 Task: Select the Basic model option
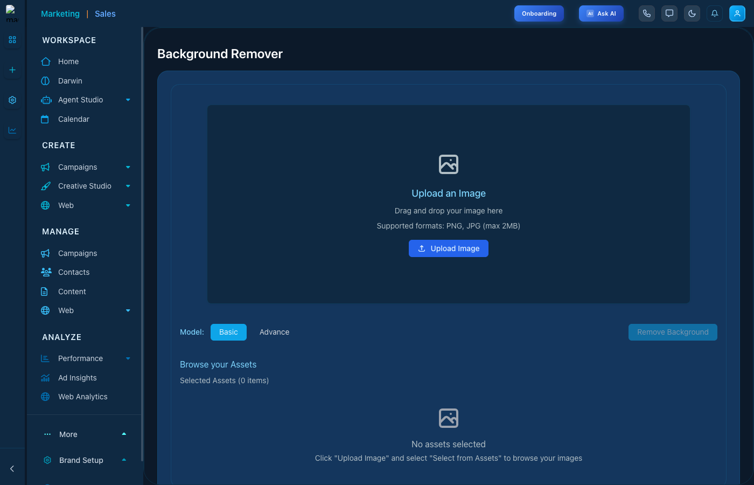pos(228,332)
